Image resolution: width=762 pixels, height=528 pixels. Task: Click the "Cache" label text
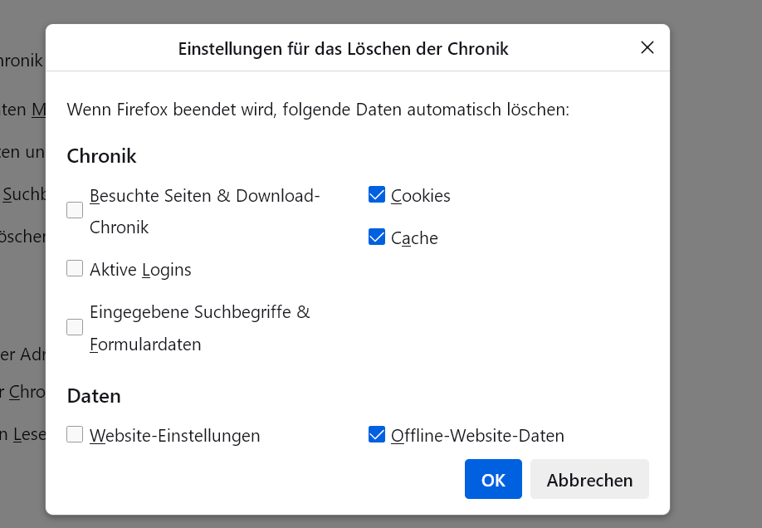pos(414,238)
